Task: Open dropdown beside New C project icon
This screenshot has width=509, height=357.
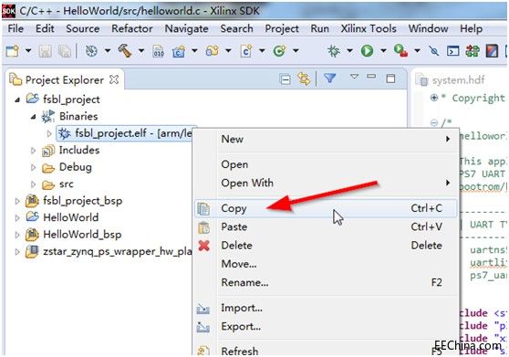Action: 194,51
